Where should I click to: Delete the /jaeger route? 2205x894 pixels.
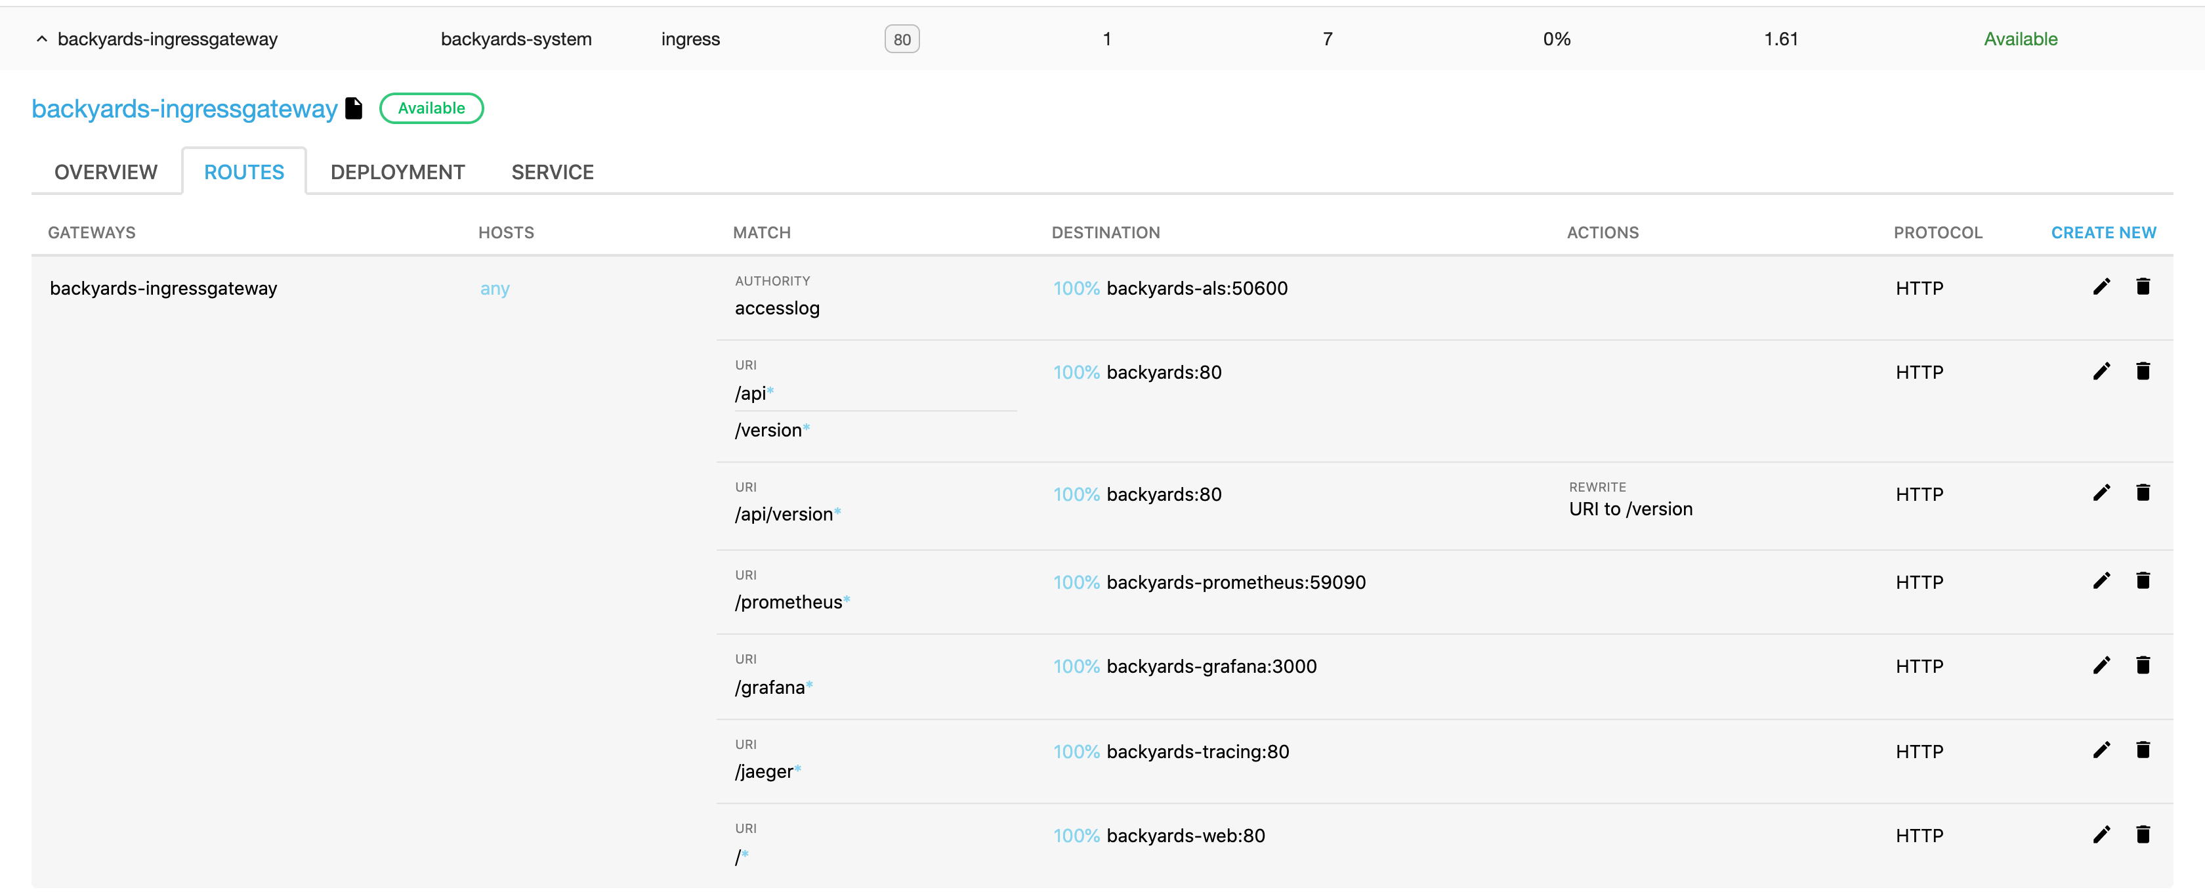2143,751
